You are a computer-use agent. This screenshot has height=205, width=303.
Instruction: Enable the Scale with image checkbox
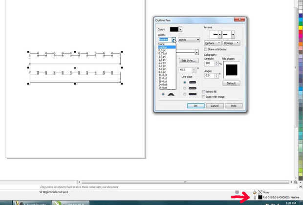203,97
